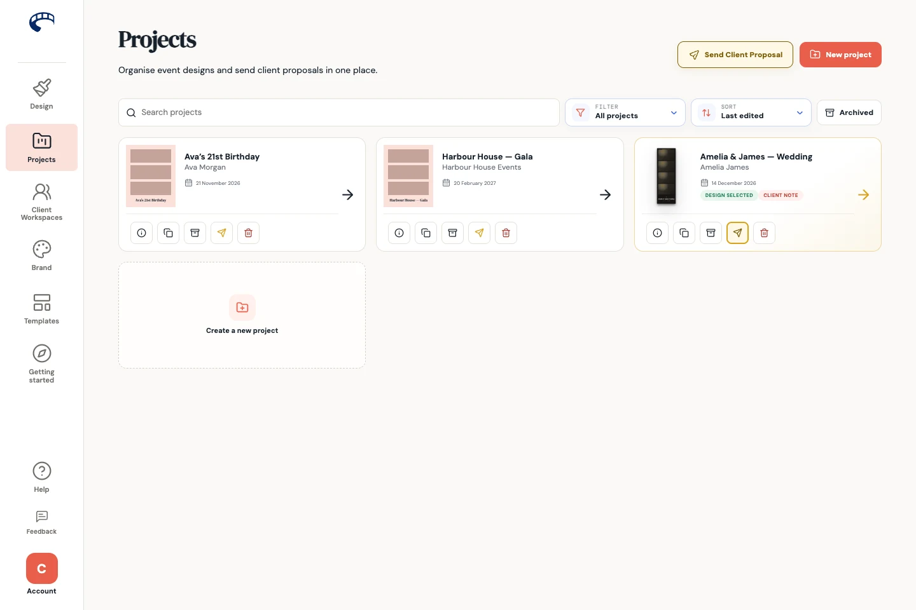Screen dimensions: 916x610
Task: Create a project with New project button
Action: 840,55
